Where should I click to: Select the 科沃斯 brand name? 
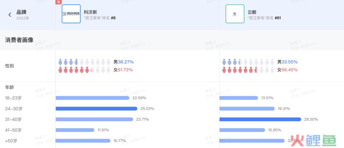(90, 12)
